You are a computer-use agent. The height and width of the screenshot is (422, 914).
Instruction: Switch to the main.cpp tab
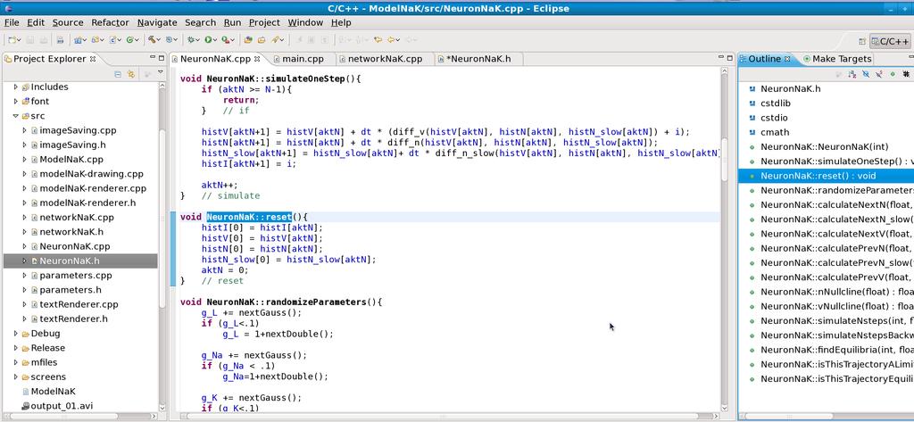[301, 59]
